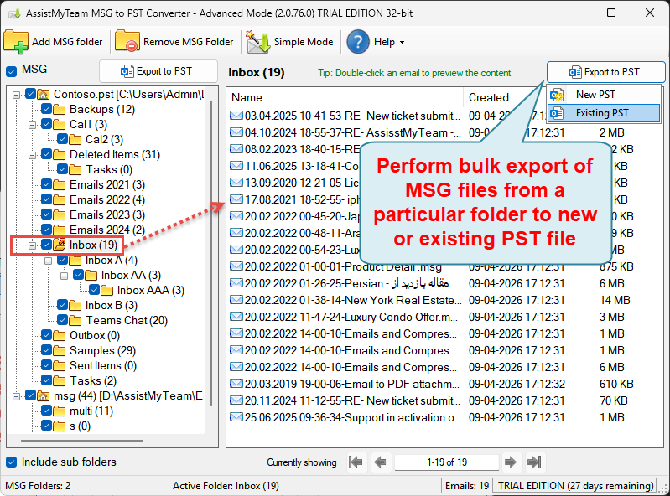The width and height of the screenshot is (670, 496).
Task: Click envelope icon of Product Detail email
Action: (x=236, y=266)
